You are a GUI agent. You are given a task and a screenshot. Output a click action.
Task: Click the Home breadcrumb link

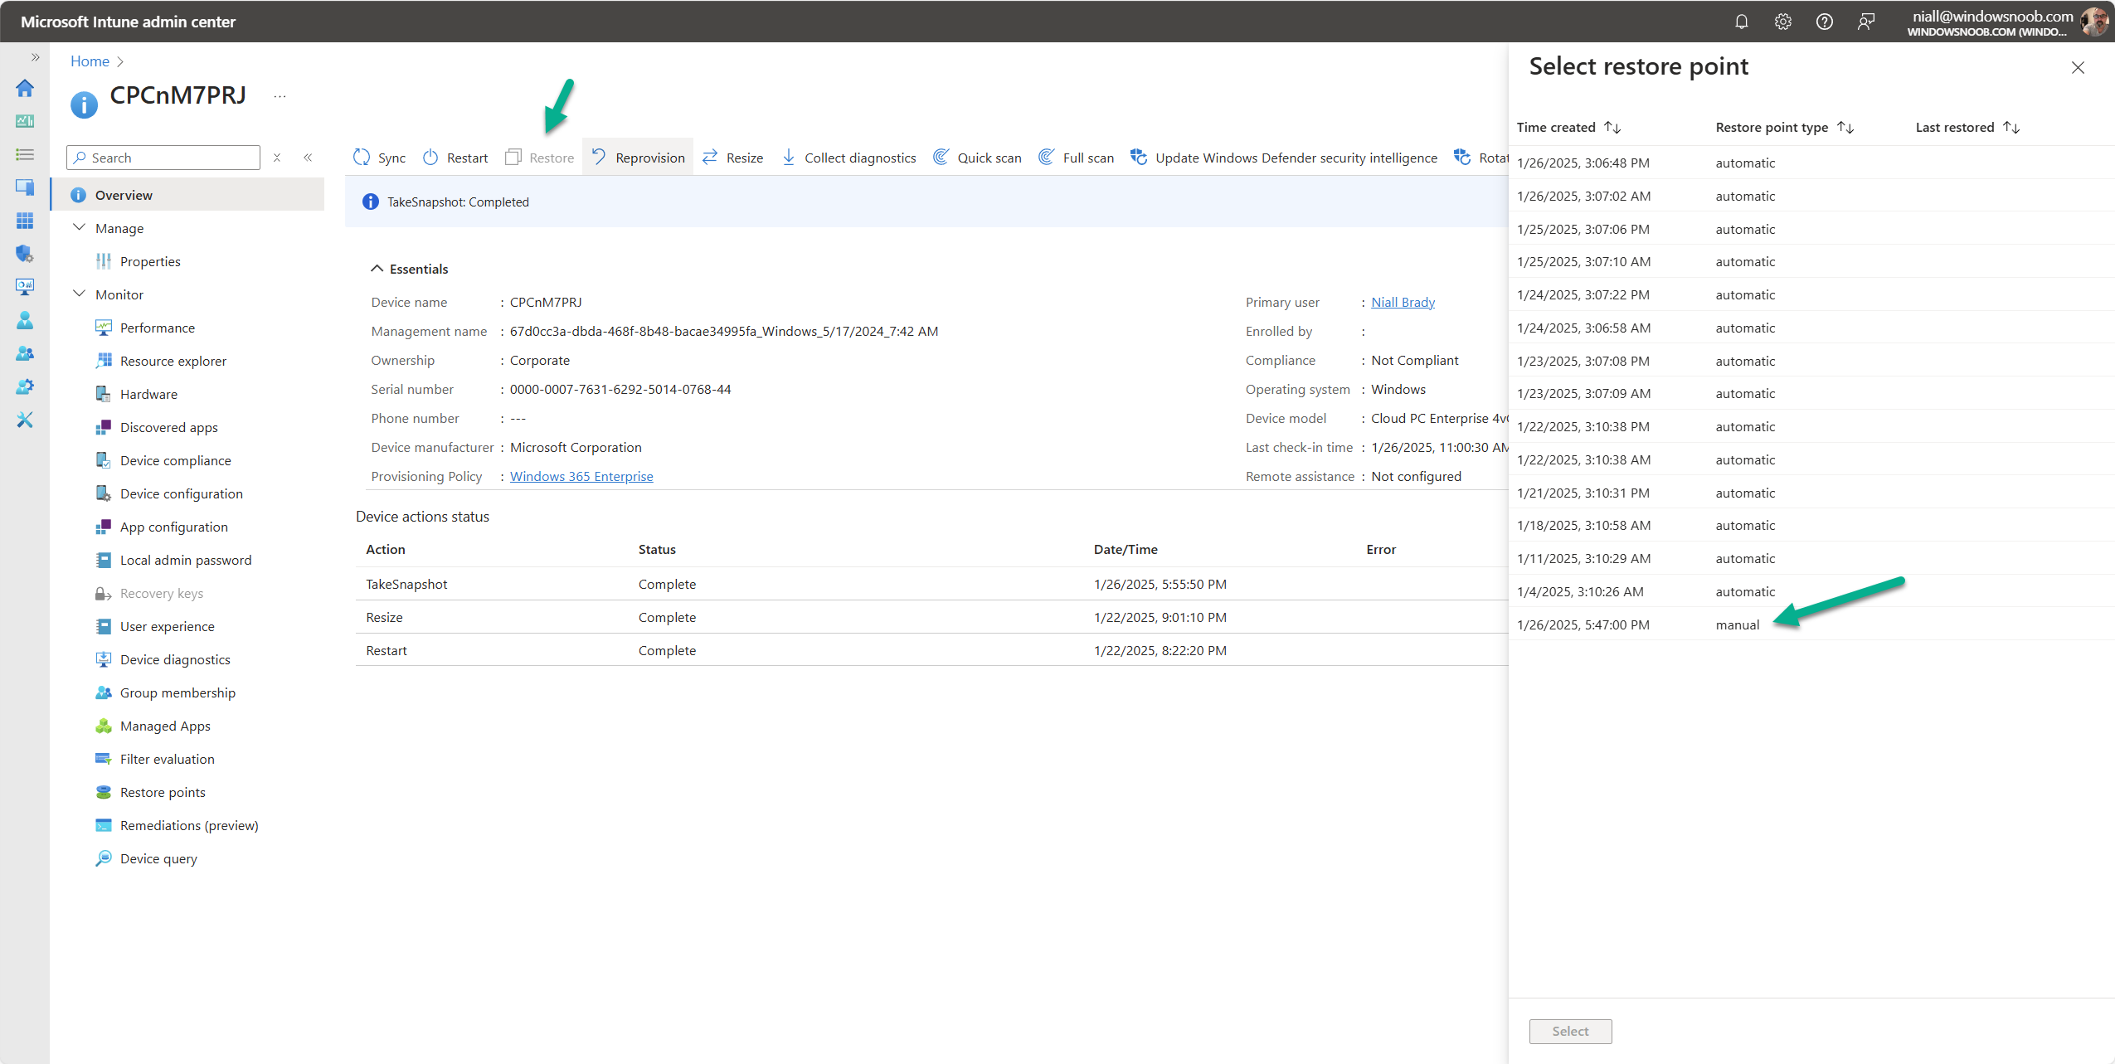coord(90,61)
